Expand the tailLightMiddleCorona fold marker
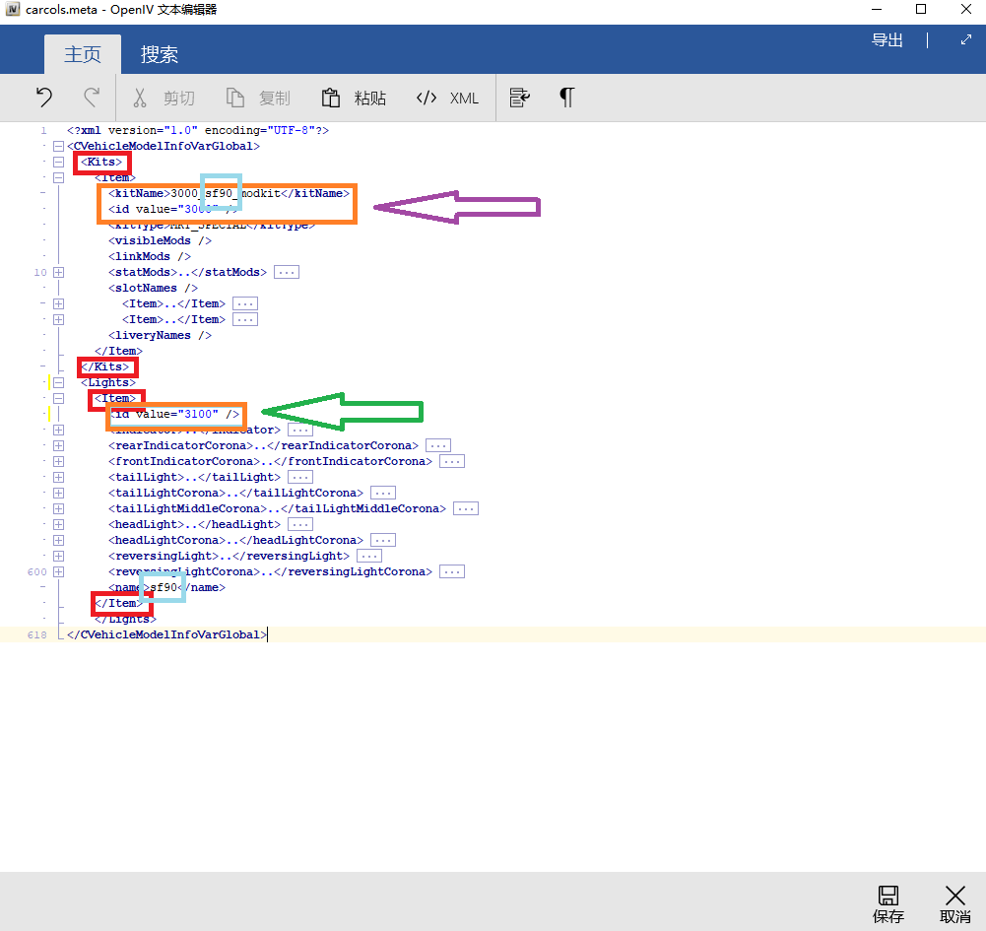Screen dimensions: 986x931 (58, 508)
